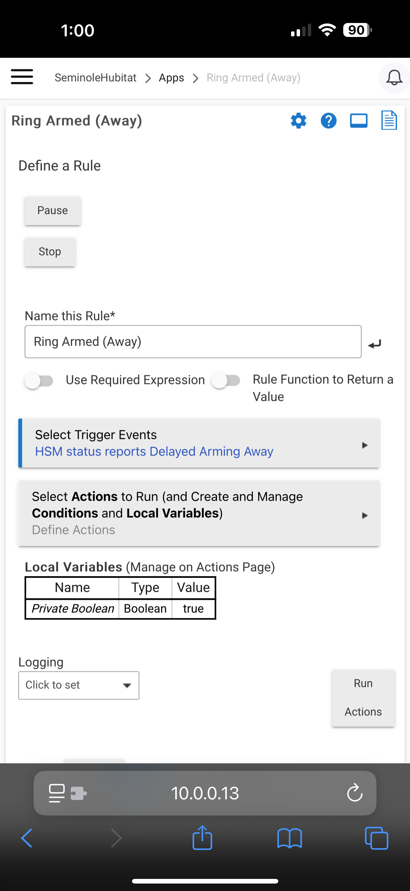Click the enter arrow beside rule name
The height and width of the screenshot is (891, 410).
pos(374,344)
